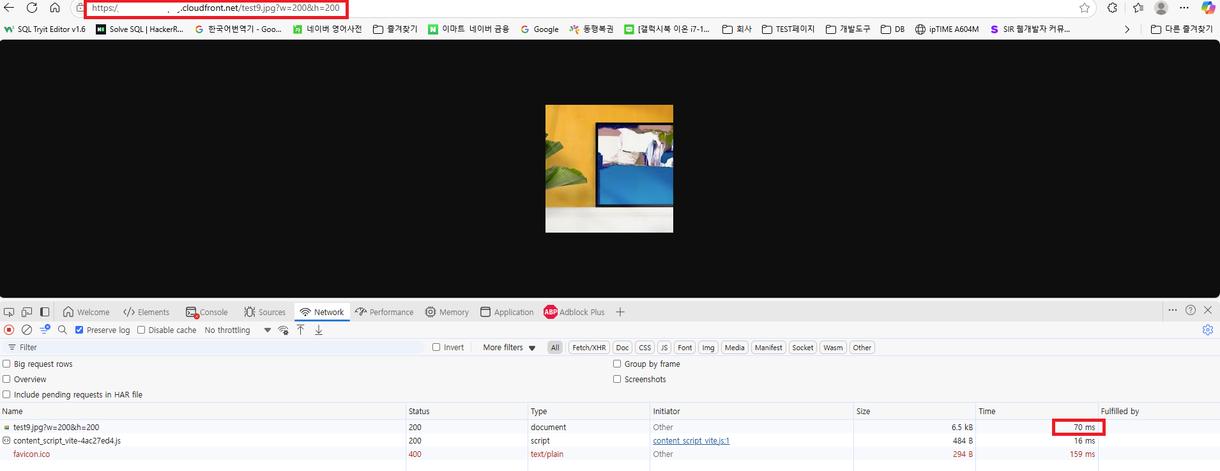Search the network log magnifier
The width and height of the screenshot is (1220, 471).
pyautogui.click(x=63, y=330)
